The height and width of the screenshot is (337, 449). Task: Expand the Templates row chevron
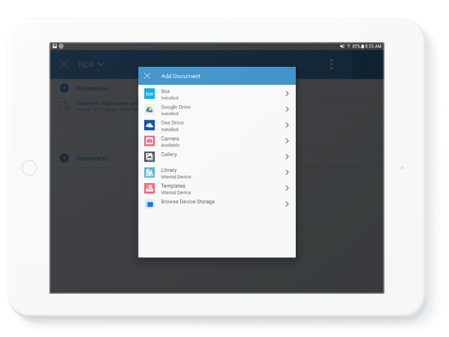tap(287, 188)
